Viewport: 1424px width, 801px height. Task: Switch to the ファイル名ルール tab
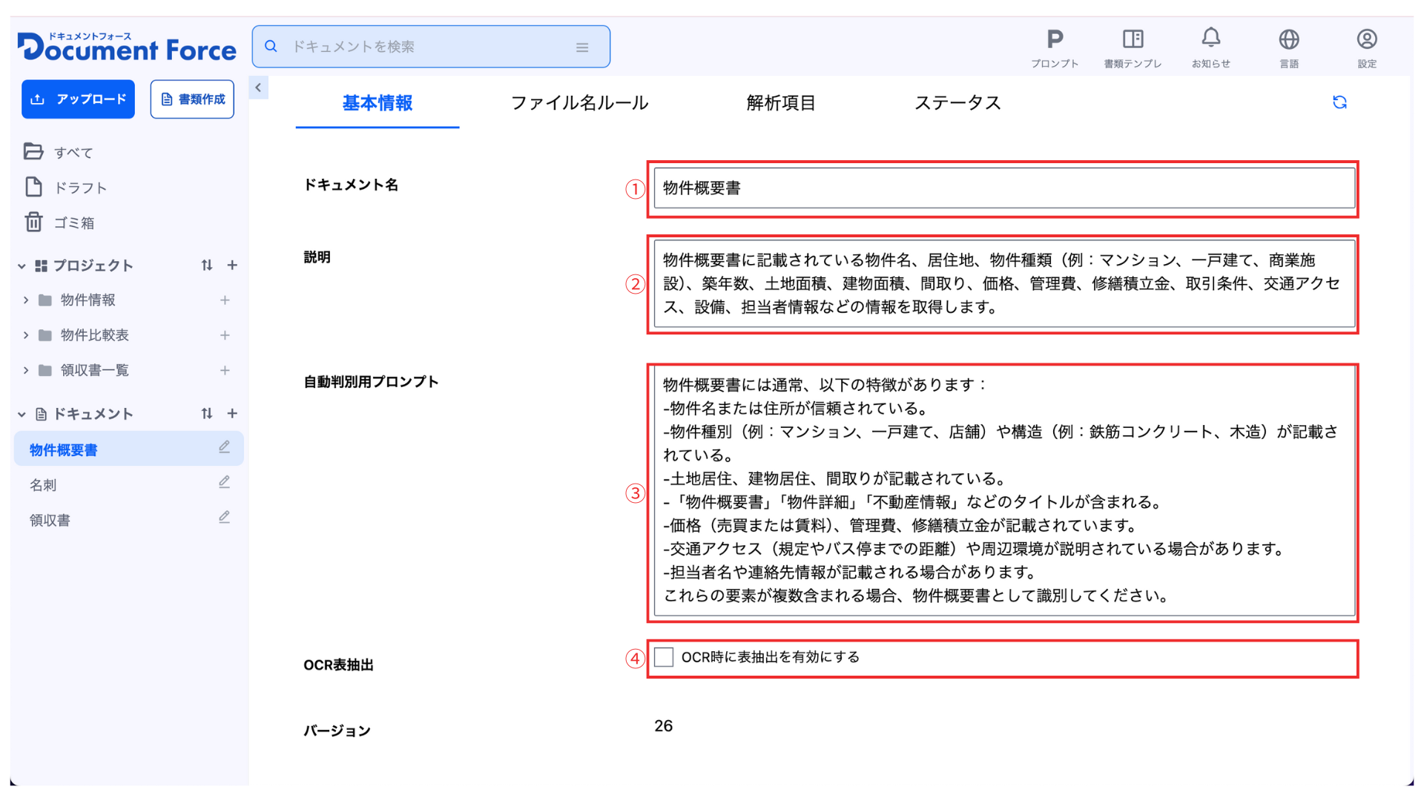[x=579, y=103]
